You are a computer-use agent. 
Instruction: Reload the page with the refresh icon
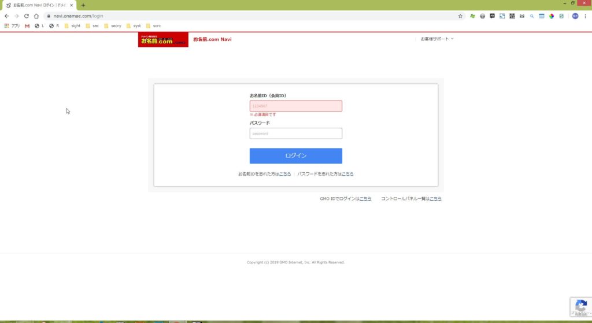click(27, 16)
